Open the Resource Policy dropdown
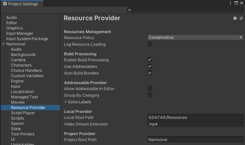 [195, 37]
